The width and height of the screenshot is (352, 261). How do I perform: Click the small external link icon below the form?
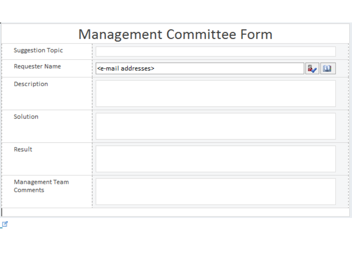coord(5,224)
